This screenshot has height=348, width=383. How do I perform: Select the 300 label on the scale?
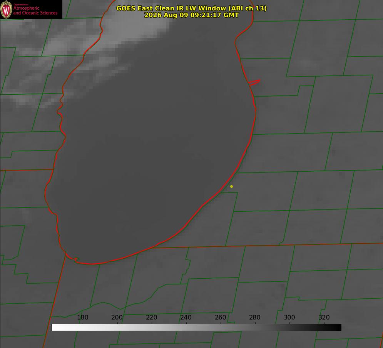pyautogui.click(x=289, y=317)
